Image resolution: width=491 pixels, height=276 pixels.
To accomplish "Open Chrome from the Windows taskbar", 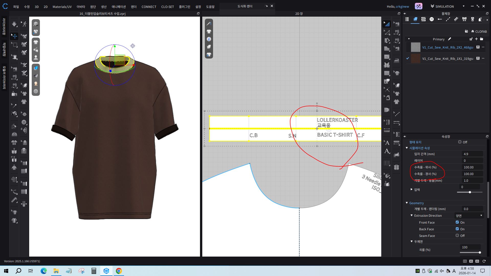I will point(119,271).
